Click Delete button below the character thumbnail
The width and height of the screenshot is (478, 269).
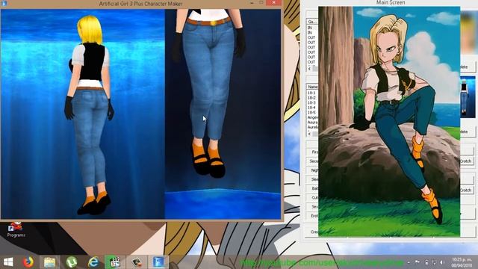coord(468,132)
